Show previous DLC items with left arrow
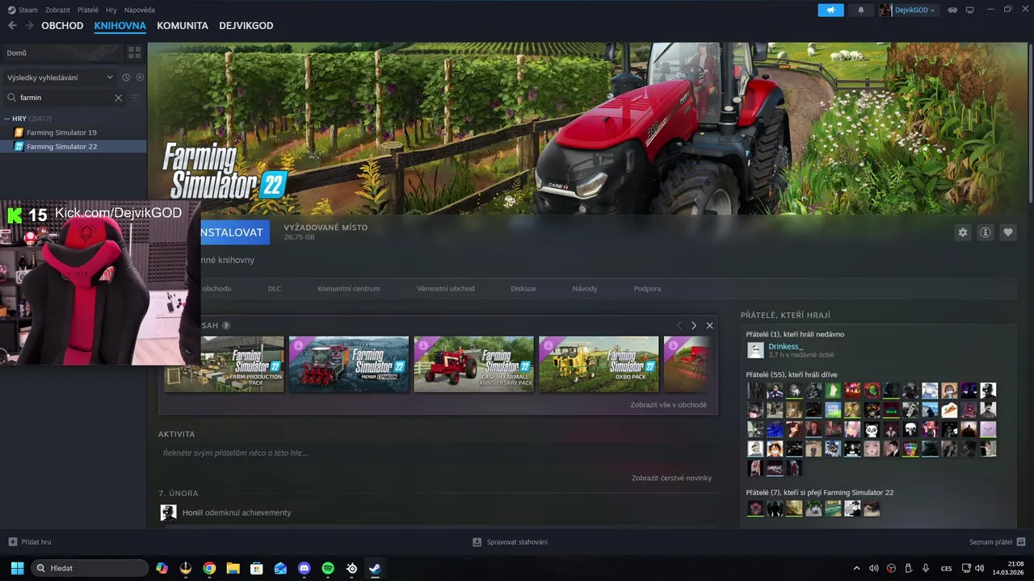 (x=679, y=325)
